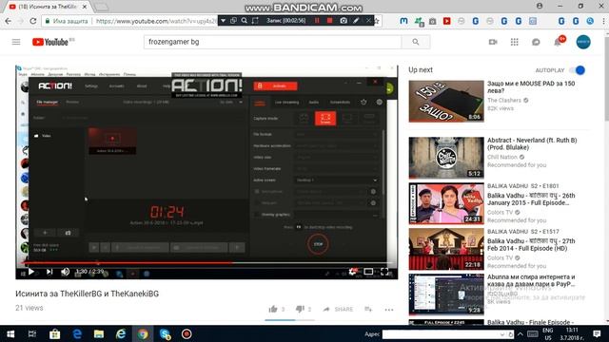Open the notifications bell
This screenshot has width=609, height=342.
pyautogui.click(x=558, y=42)
